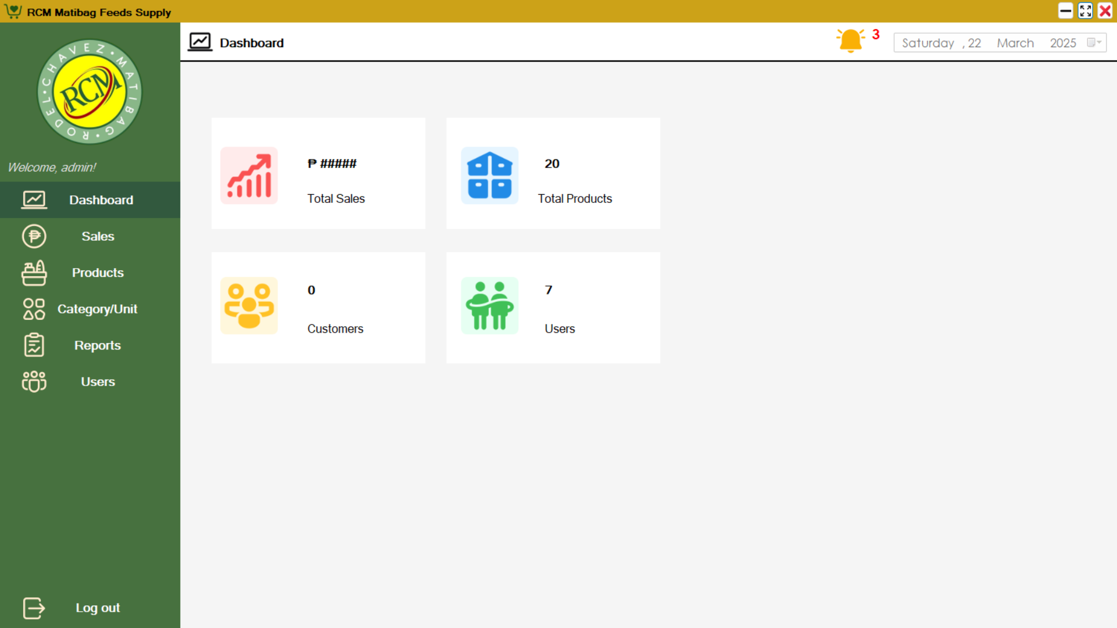Toggle fullscreen with the expand button
The width and height of the screenshot is (1117, 628).
click(1085, 10)
